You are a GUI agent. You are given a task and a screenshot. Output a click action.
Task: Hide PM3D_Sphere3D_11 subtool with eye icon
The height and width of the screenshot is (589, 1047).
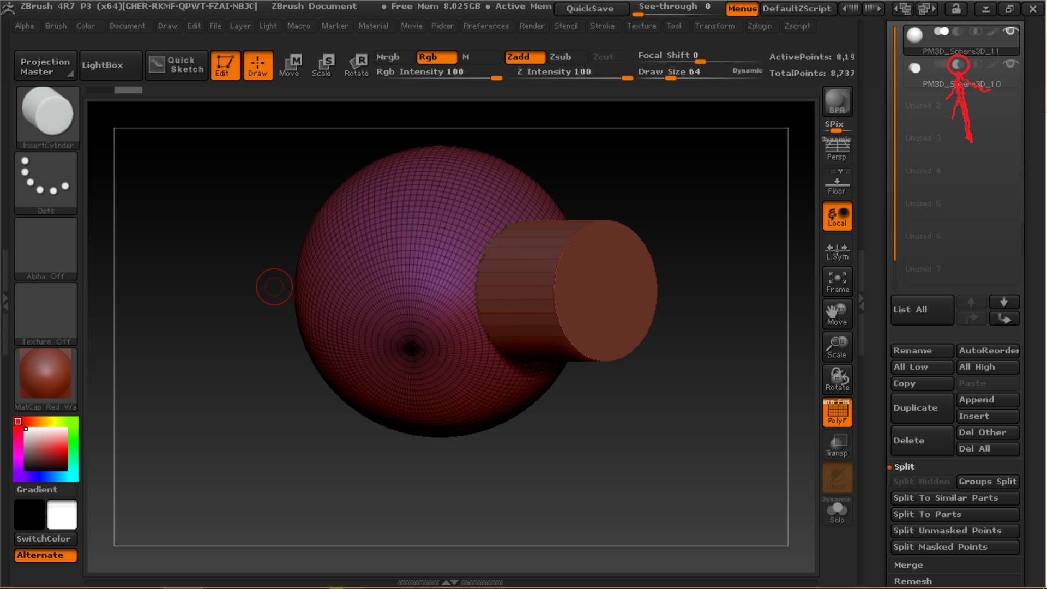1010,32
